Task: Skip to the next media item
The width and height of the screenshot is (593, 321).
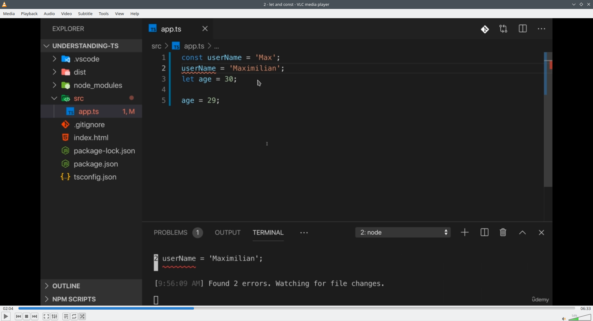Action: (35, 316)
